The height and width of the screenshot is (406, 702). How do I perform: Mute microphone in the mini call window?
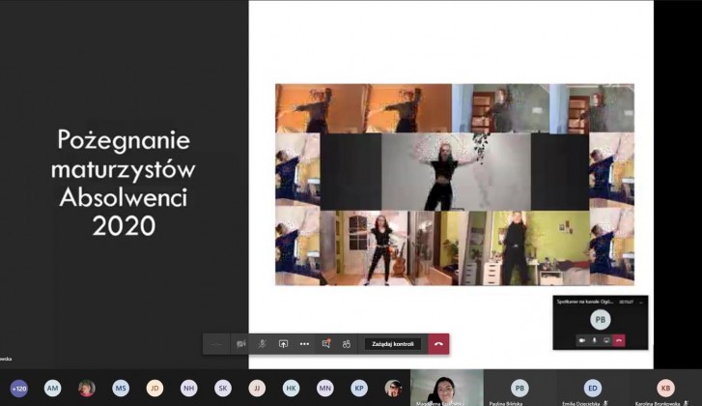(x=594, y=340)
